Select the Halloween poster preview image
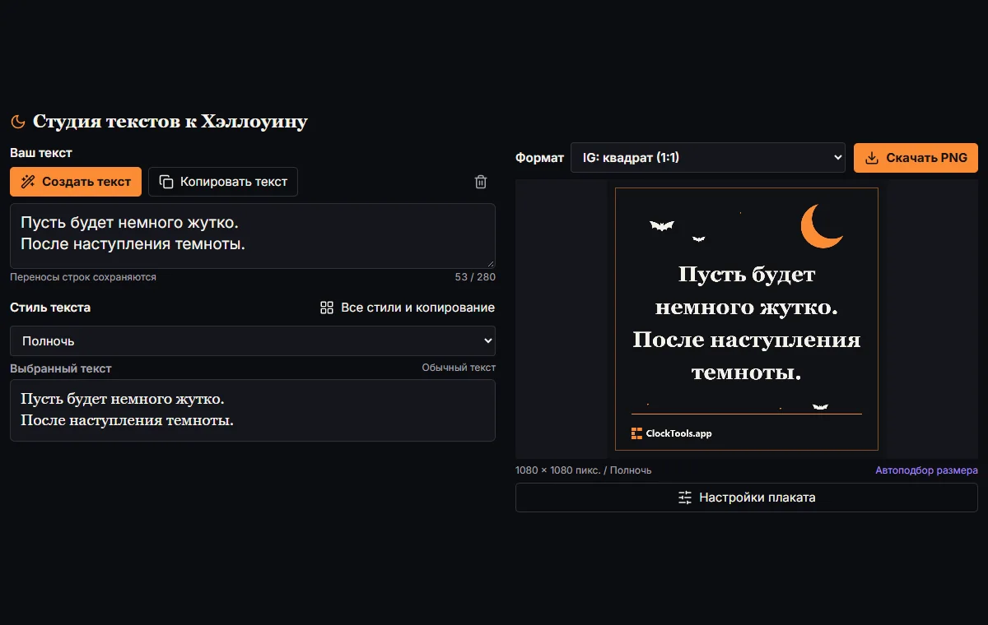 tap(747, 319)
